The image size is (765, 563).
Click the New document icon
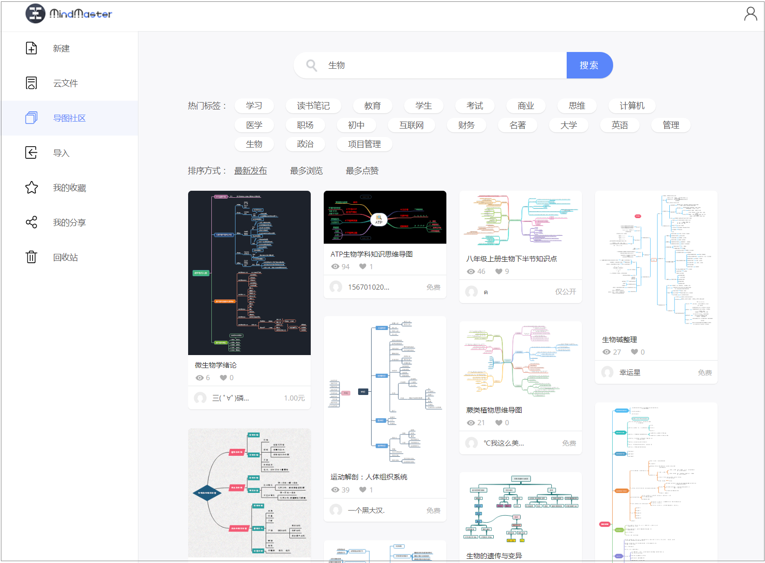(x=31, y=48)
